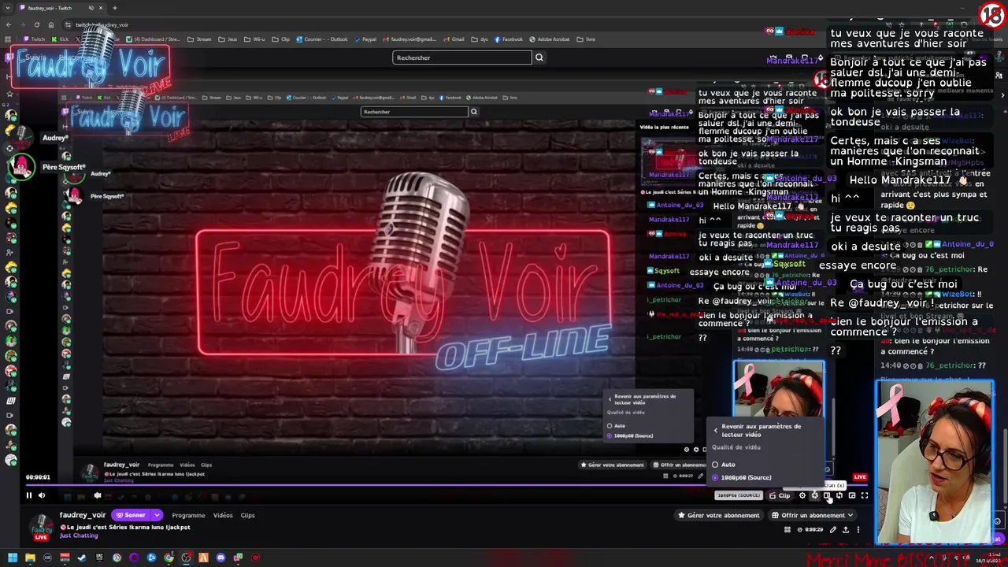Mute the player volume speaker icon
This screenshot has height=567, width=1008.
[x=42, y=495]
